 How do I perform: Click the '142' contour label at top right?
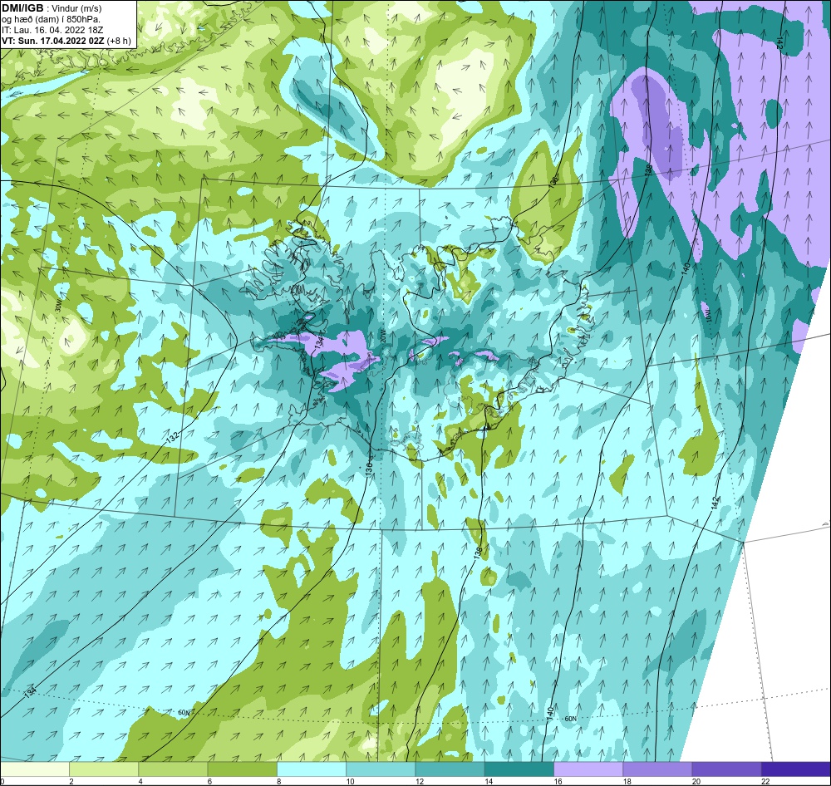point(779,43)
